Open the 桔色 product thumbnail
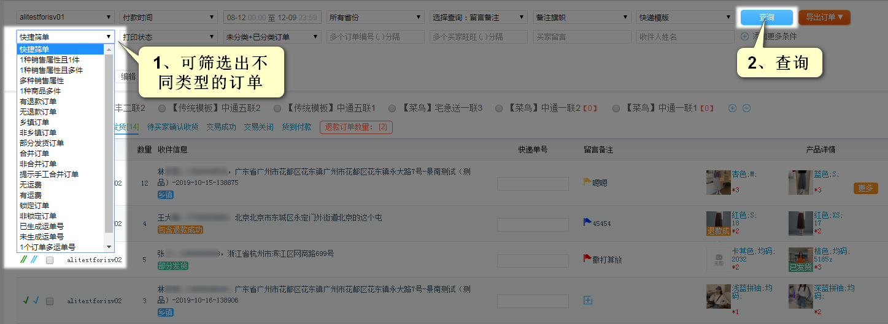The width and height of the screenshot is (888, 324). [x=801, y=259]
